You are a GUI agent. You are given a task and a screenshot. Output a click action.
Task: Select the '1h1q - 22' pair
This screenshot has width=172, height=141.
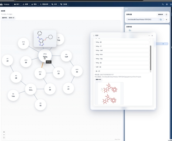(x=122, y=63)
